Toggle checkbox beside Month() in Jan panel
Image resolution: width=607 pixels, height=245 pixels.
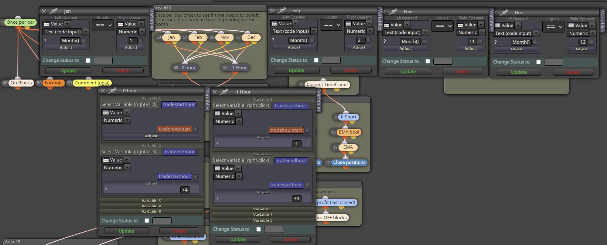tap(84, 41)
